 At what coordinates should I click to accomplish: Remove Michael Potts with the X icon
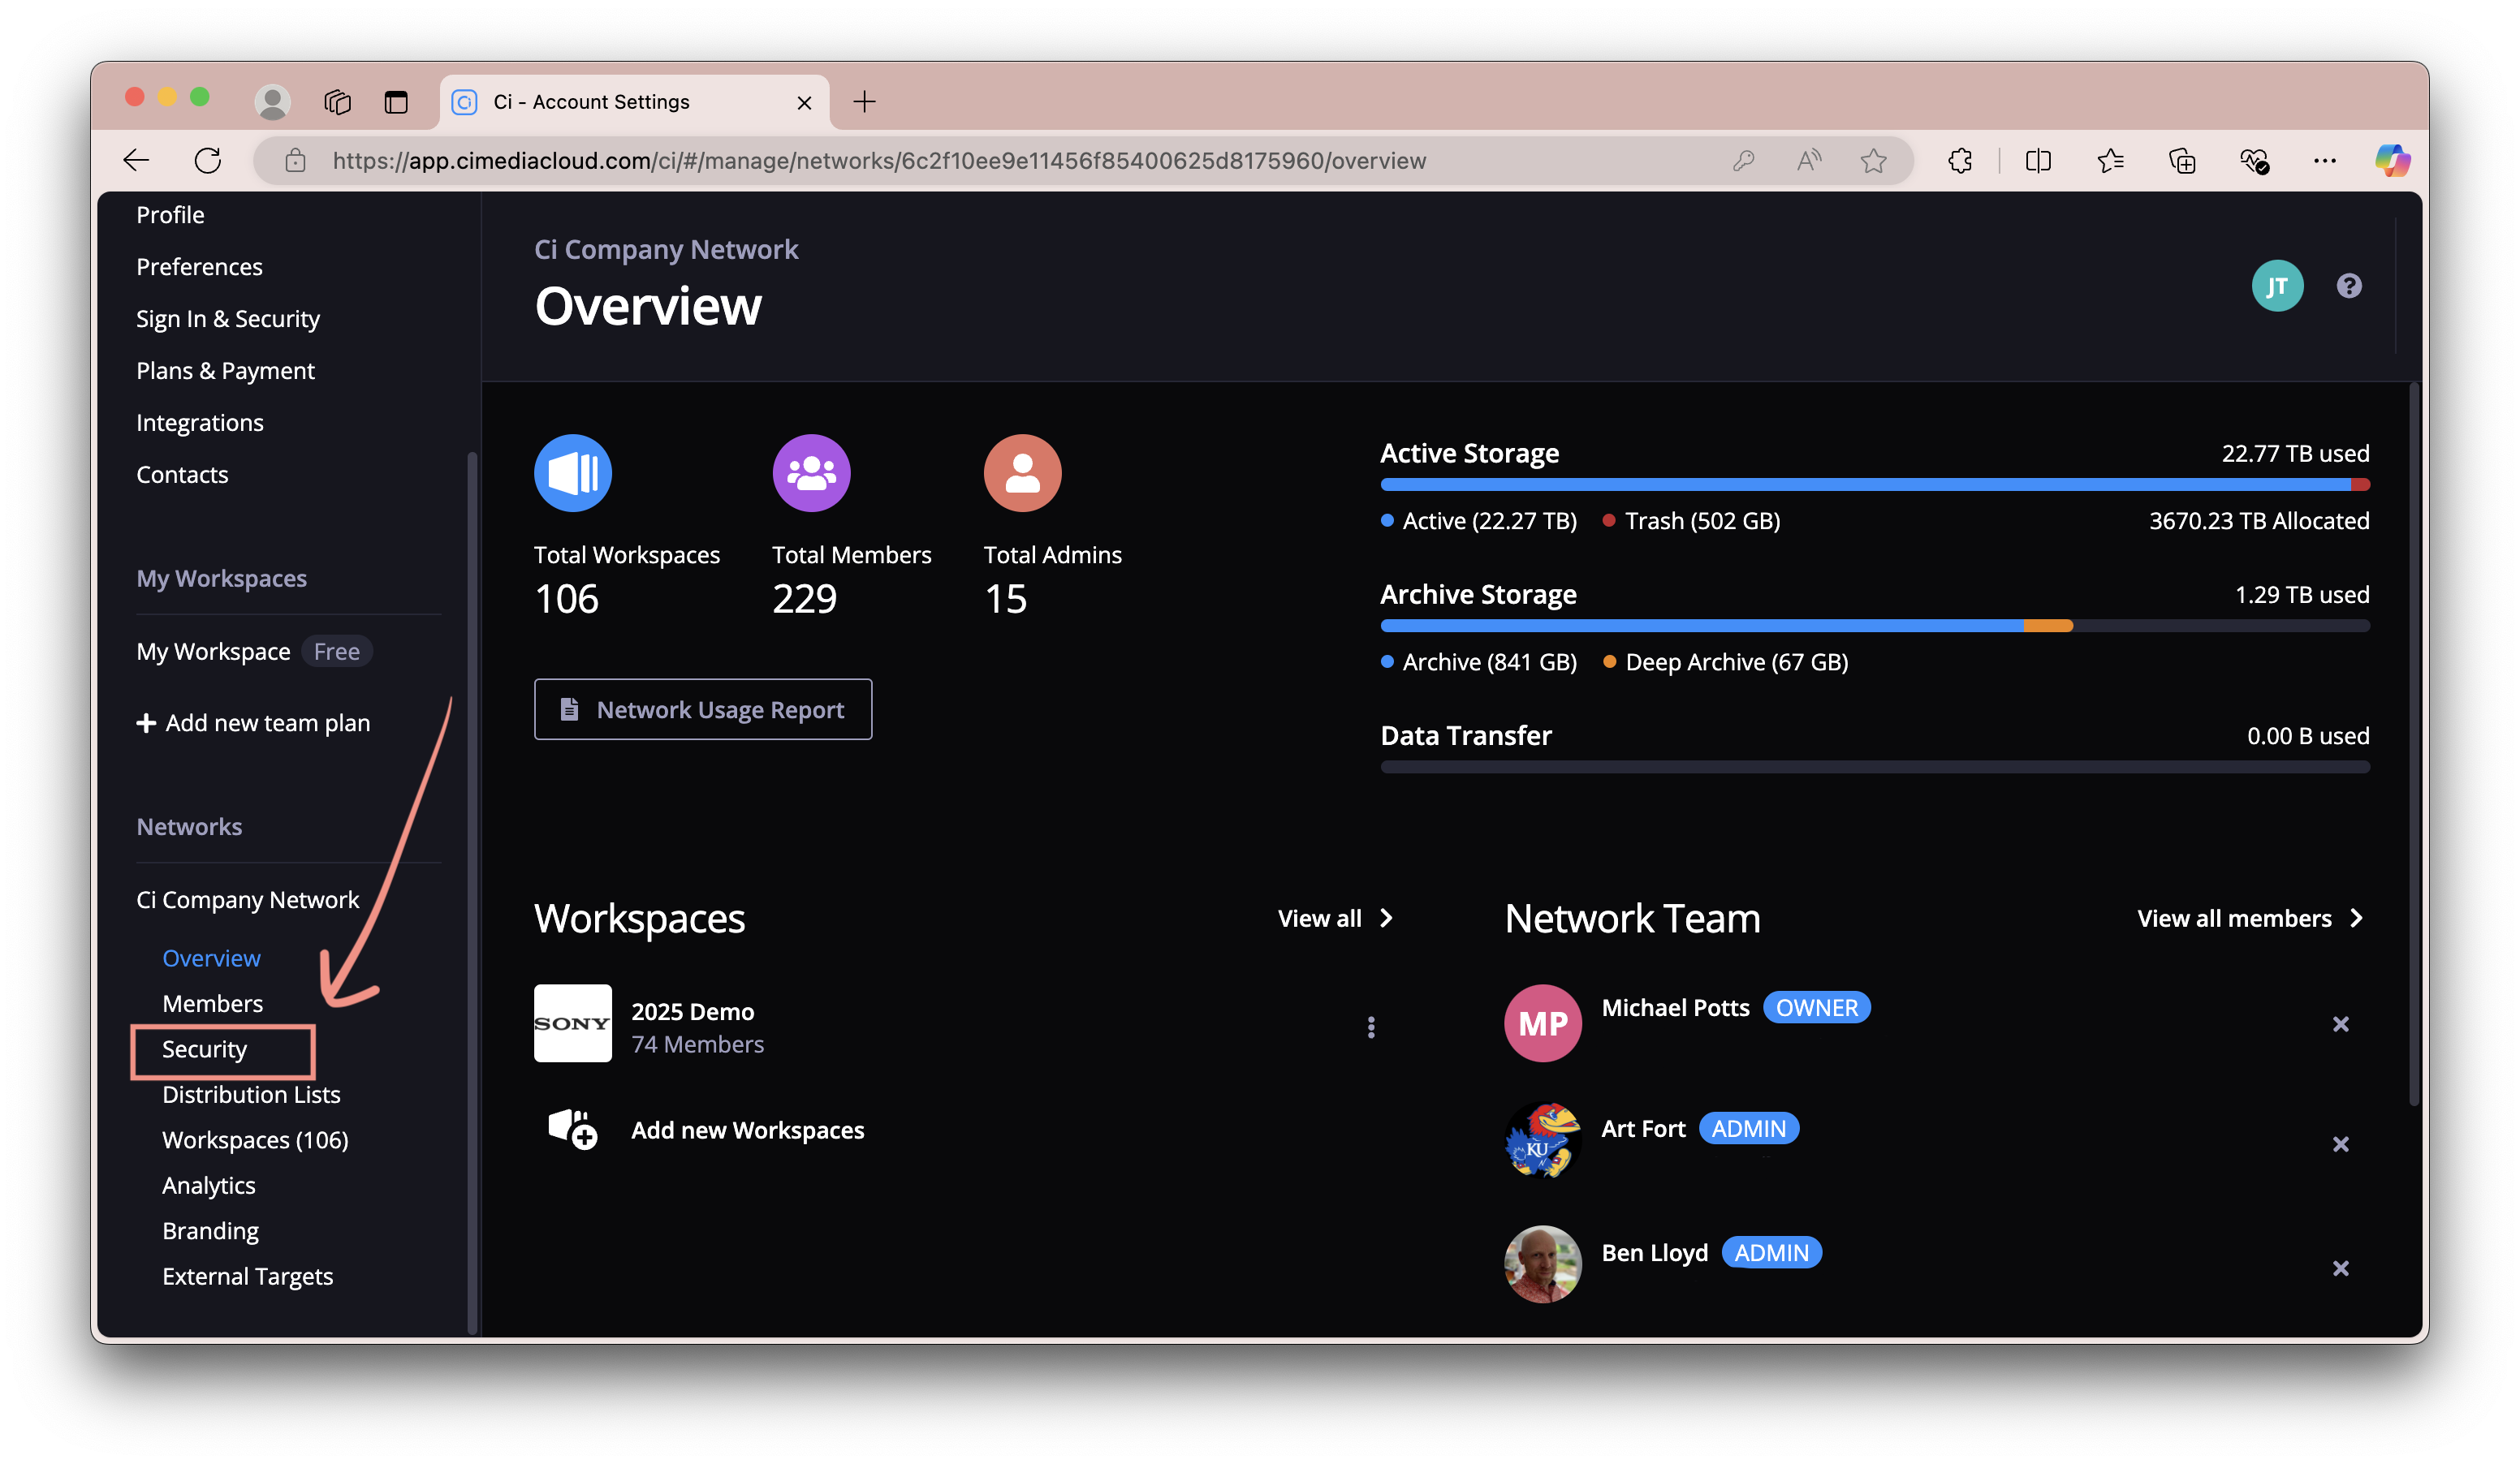[x=2341, y=1024]
